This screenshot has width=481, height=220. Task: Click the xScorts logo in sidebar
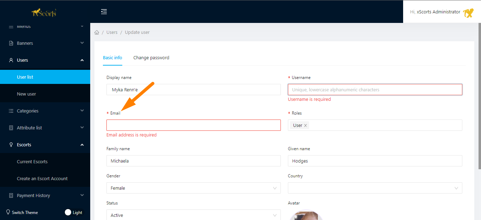[x=44, y=13]
